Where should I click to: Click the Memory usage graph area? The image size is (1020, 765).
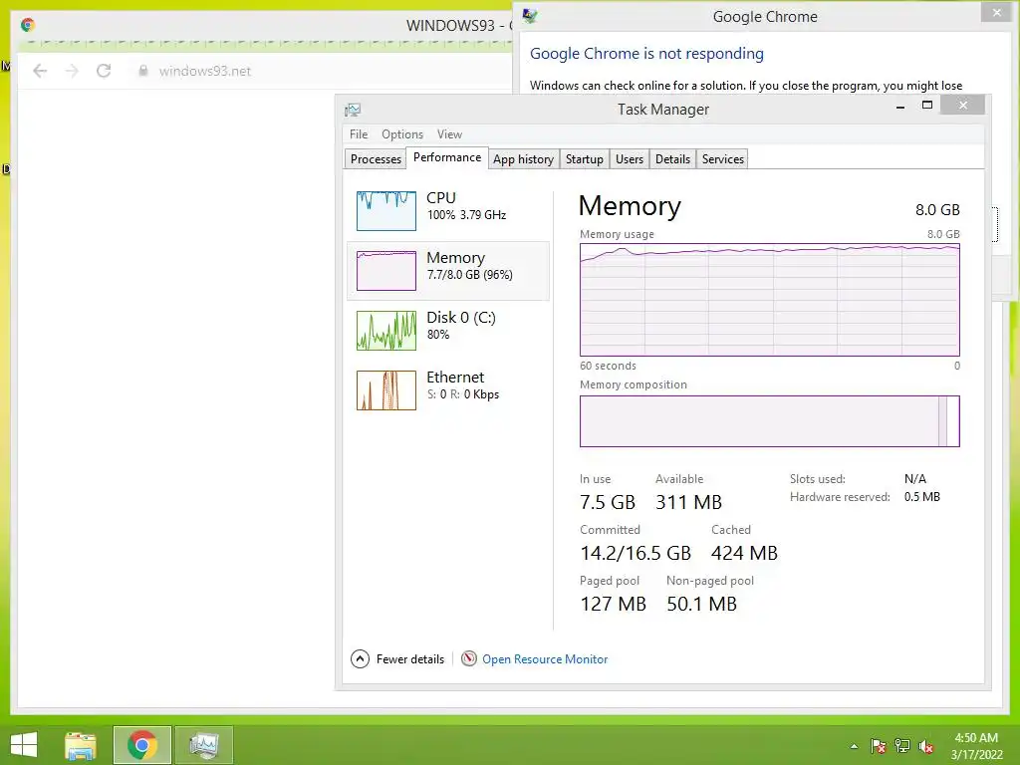(770, 300)
